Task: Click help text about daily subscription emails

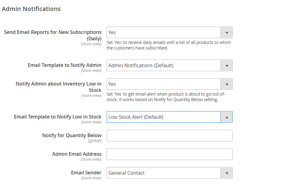Action: tap(169, 45)
